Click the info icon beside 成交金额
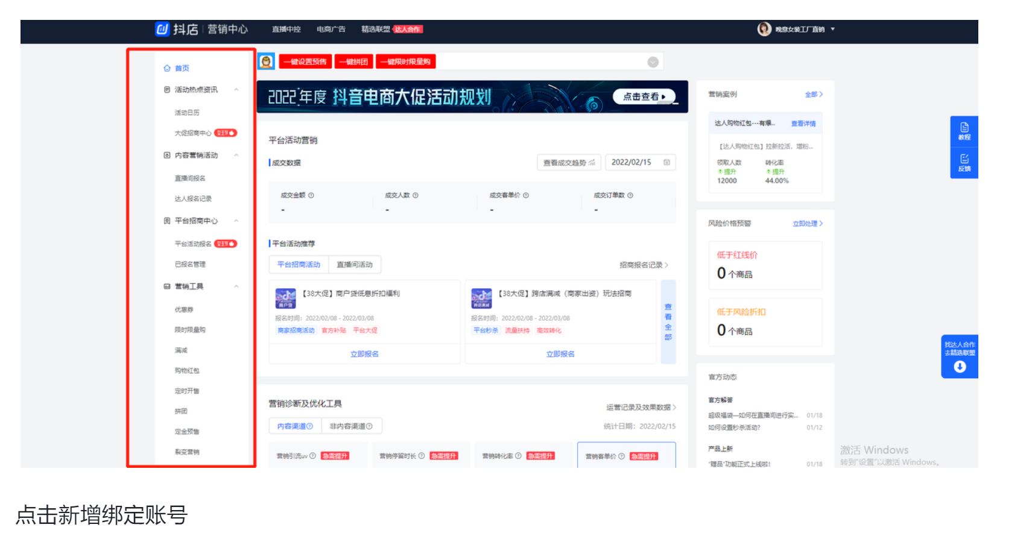Screen dimensions: 1032x542 (311, 195)
